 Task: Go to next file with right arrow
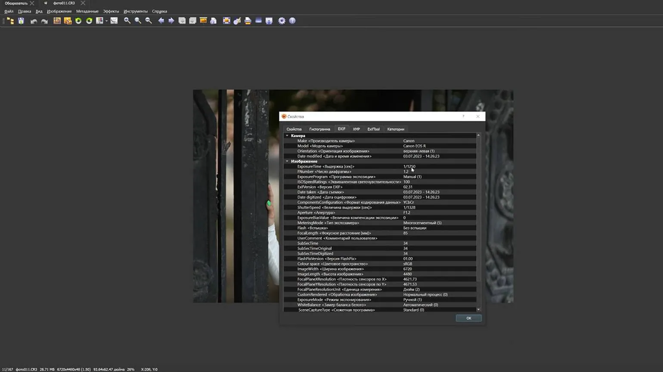[171, 21]
